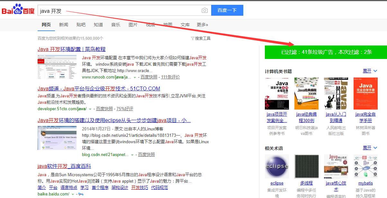Open the java项目开发案例全… book link
This screenshot has height=198, width=387.
point(277,118)
